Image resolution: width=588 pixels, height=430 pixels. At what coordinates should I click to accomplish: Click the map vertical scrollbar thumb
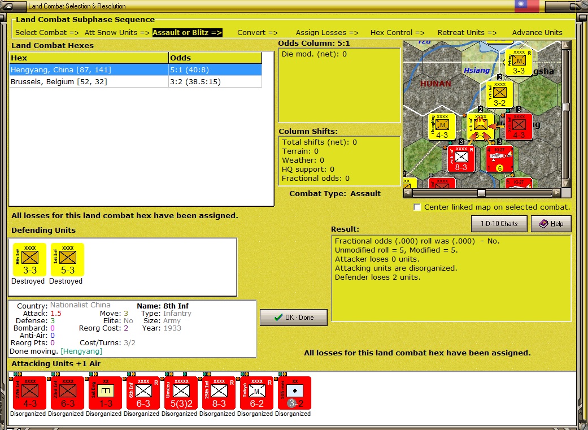pos(566,107)
